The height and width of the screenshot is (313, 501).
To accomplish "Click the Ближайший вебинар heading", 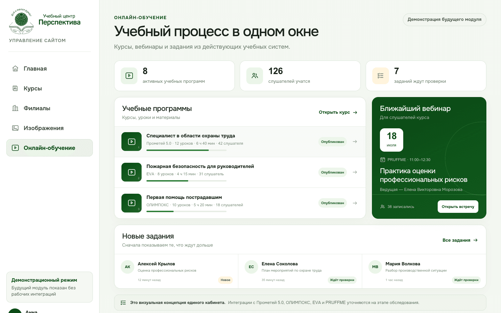I will (x=415, y=109).
